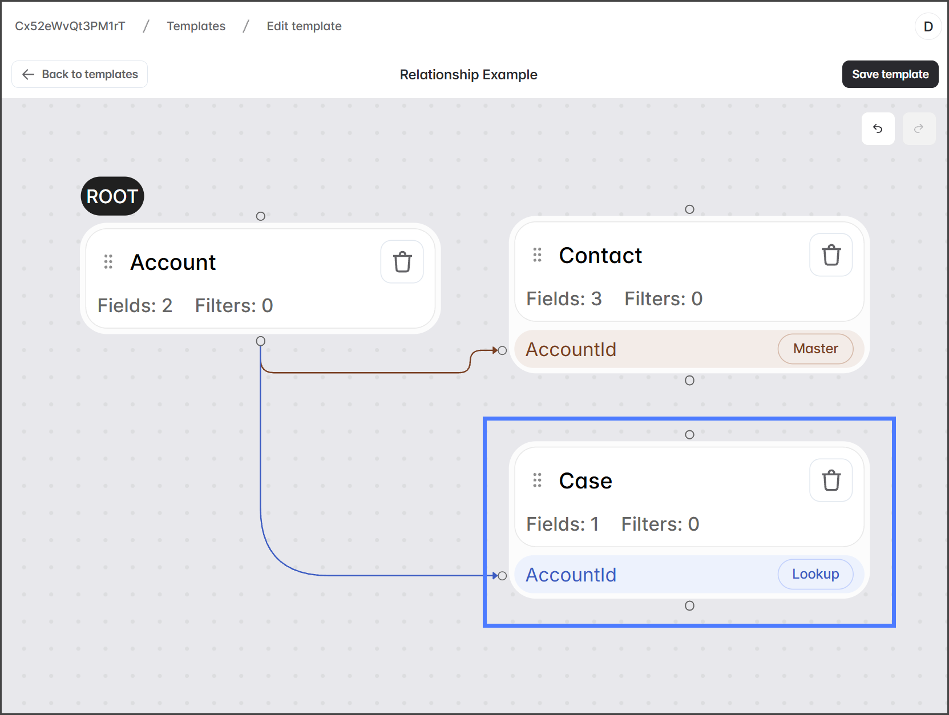Open the user avatar D menu
949x715 pixels.
click(x=927, y=27)
